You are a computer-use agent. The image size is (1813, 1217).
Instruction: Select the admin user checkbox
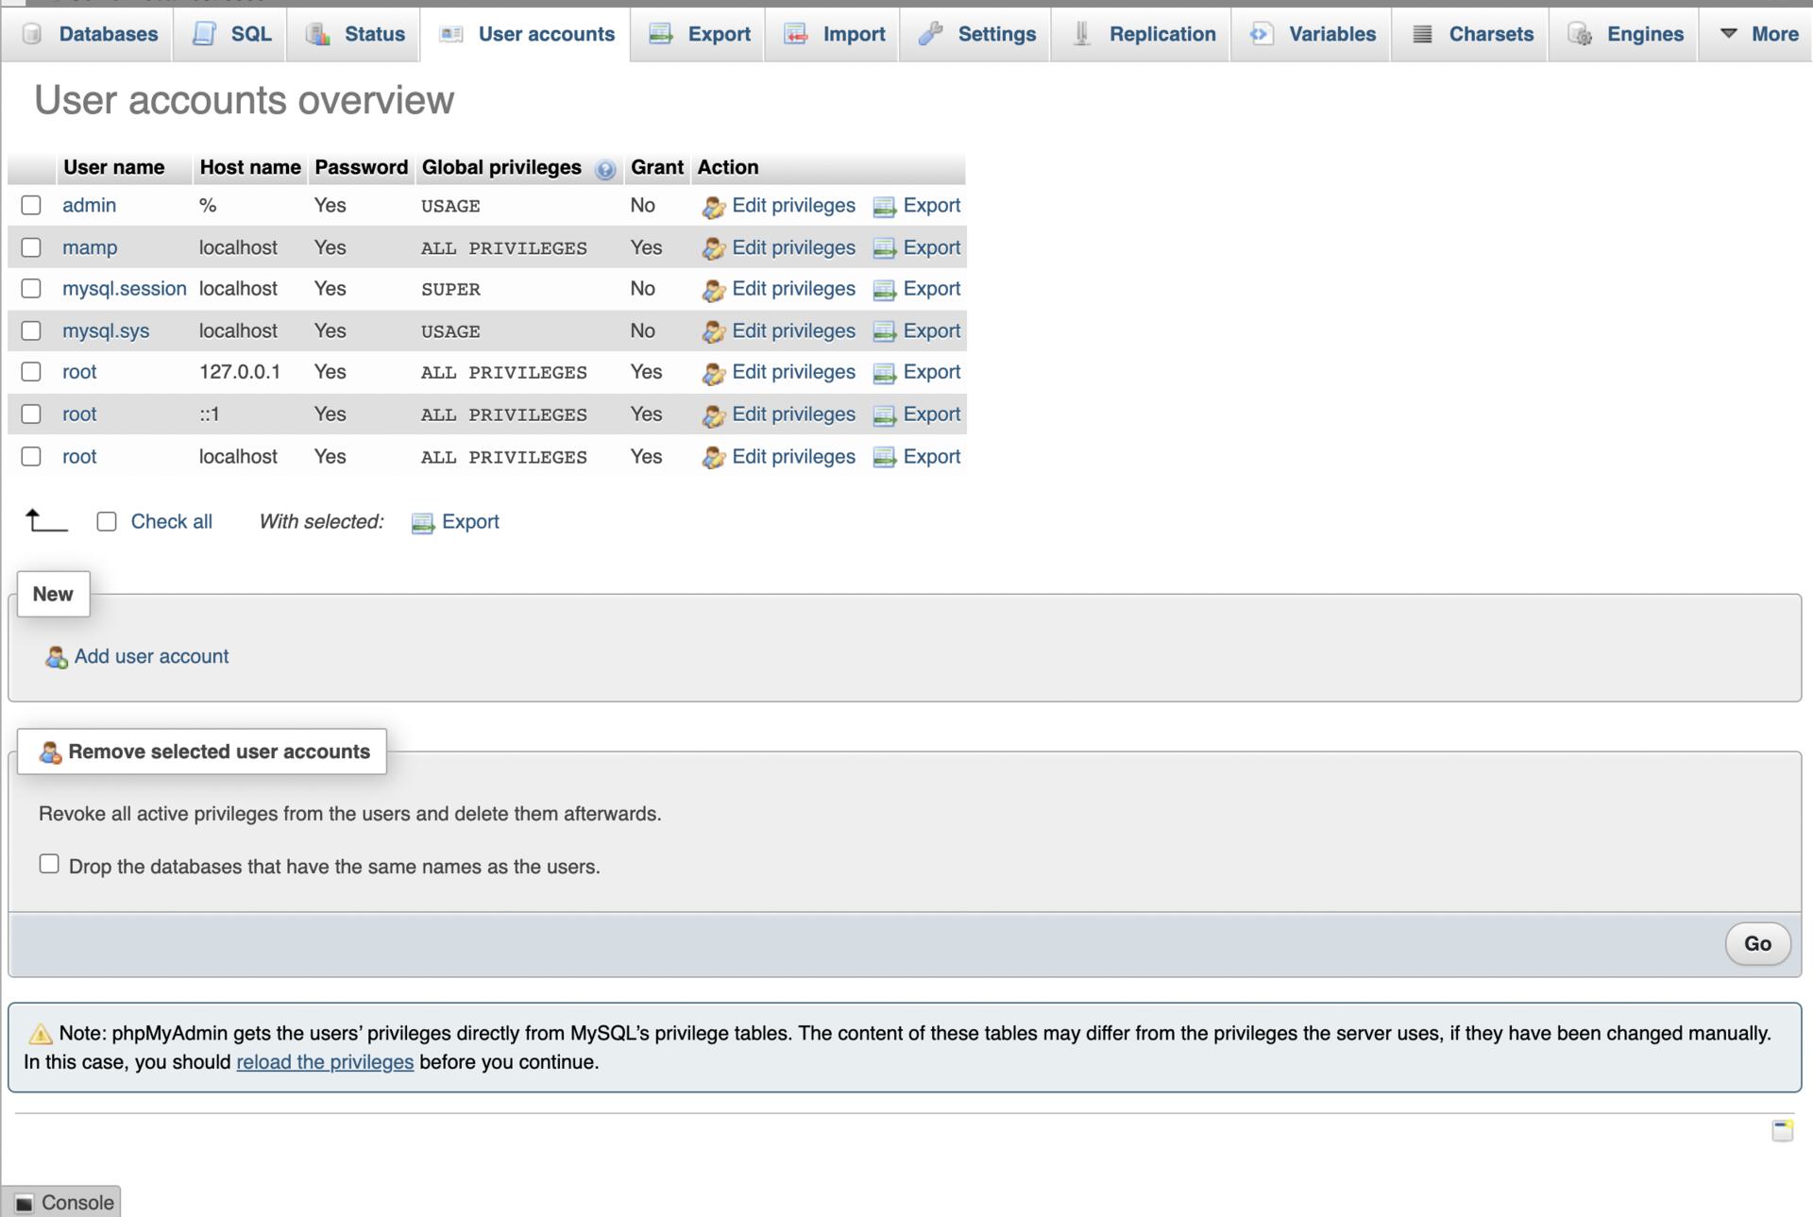click(31, 205)
